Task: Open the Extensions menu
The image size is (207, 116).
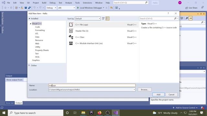Action: point(87,3)
